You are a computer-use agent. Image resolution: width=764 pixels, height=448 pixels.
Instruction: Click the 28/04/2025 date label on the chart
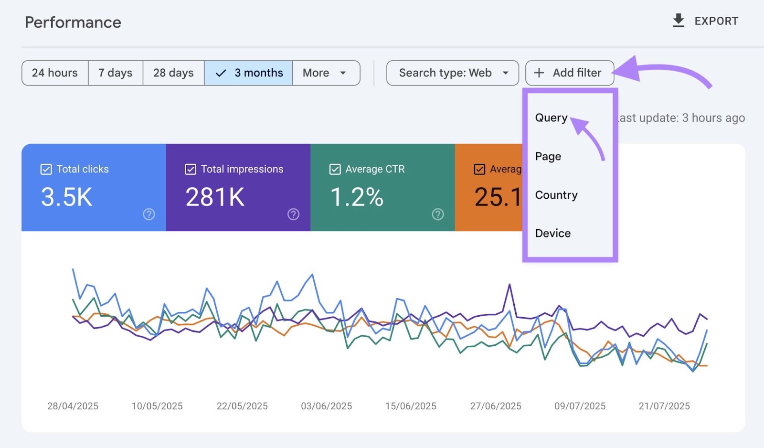click(73, 405)
